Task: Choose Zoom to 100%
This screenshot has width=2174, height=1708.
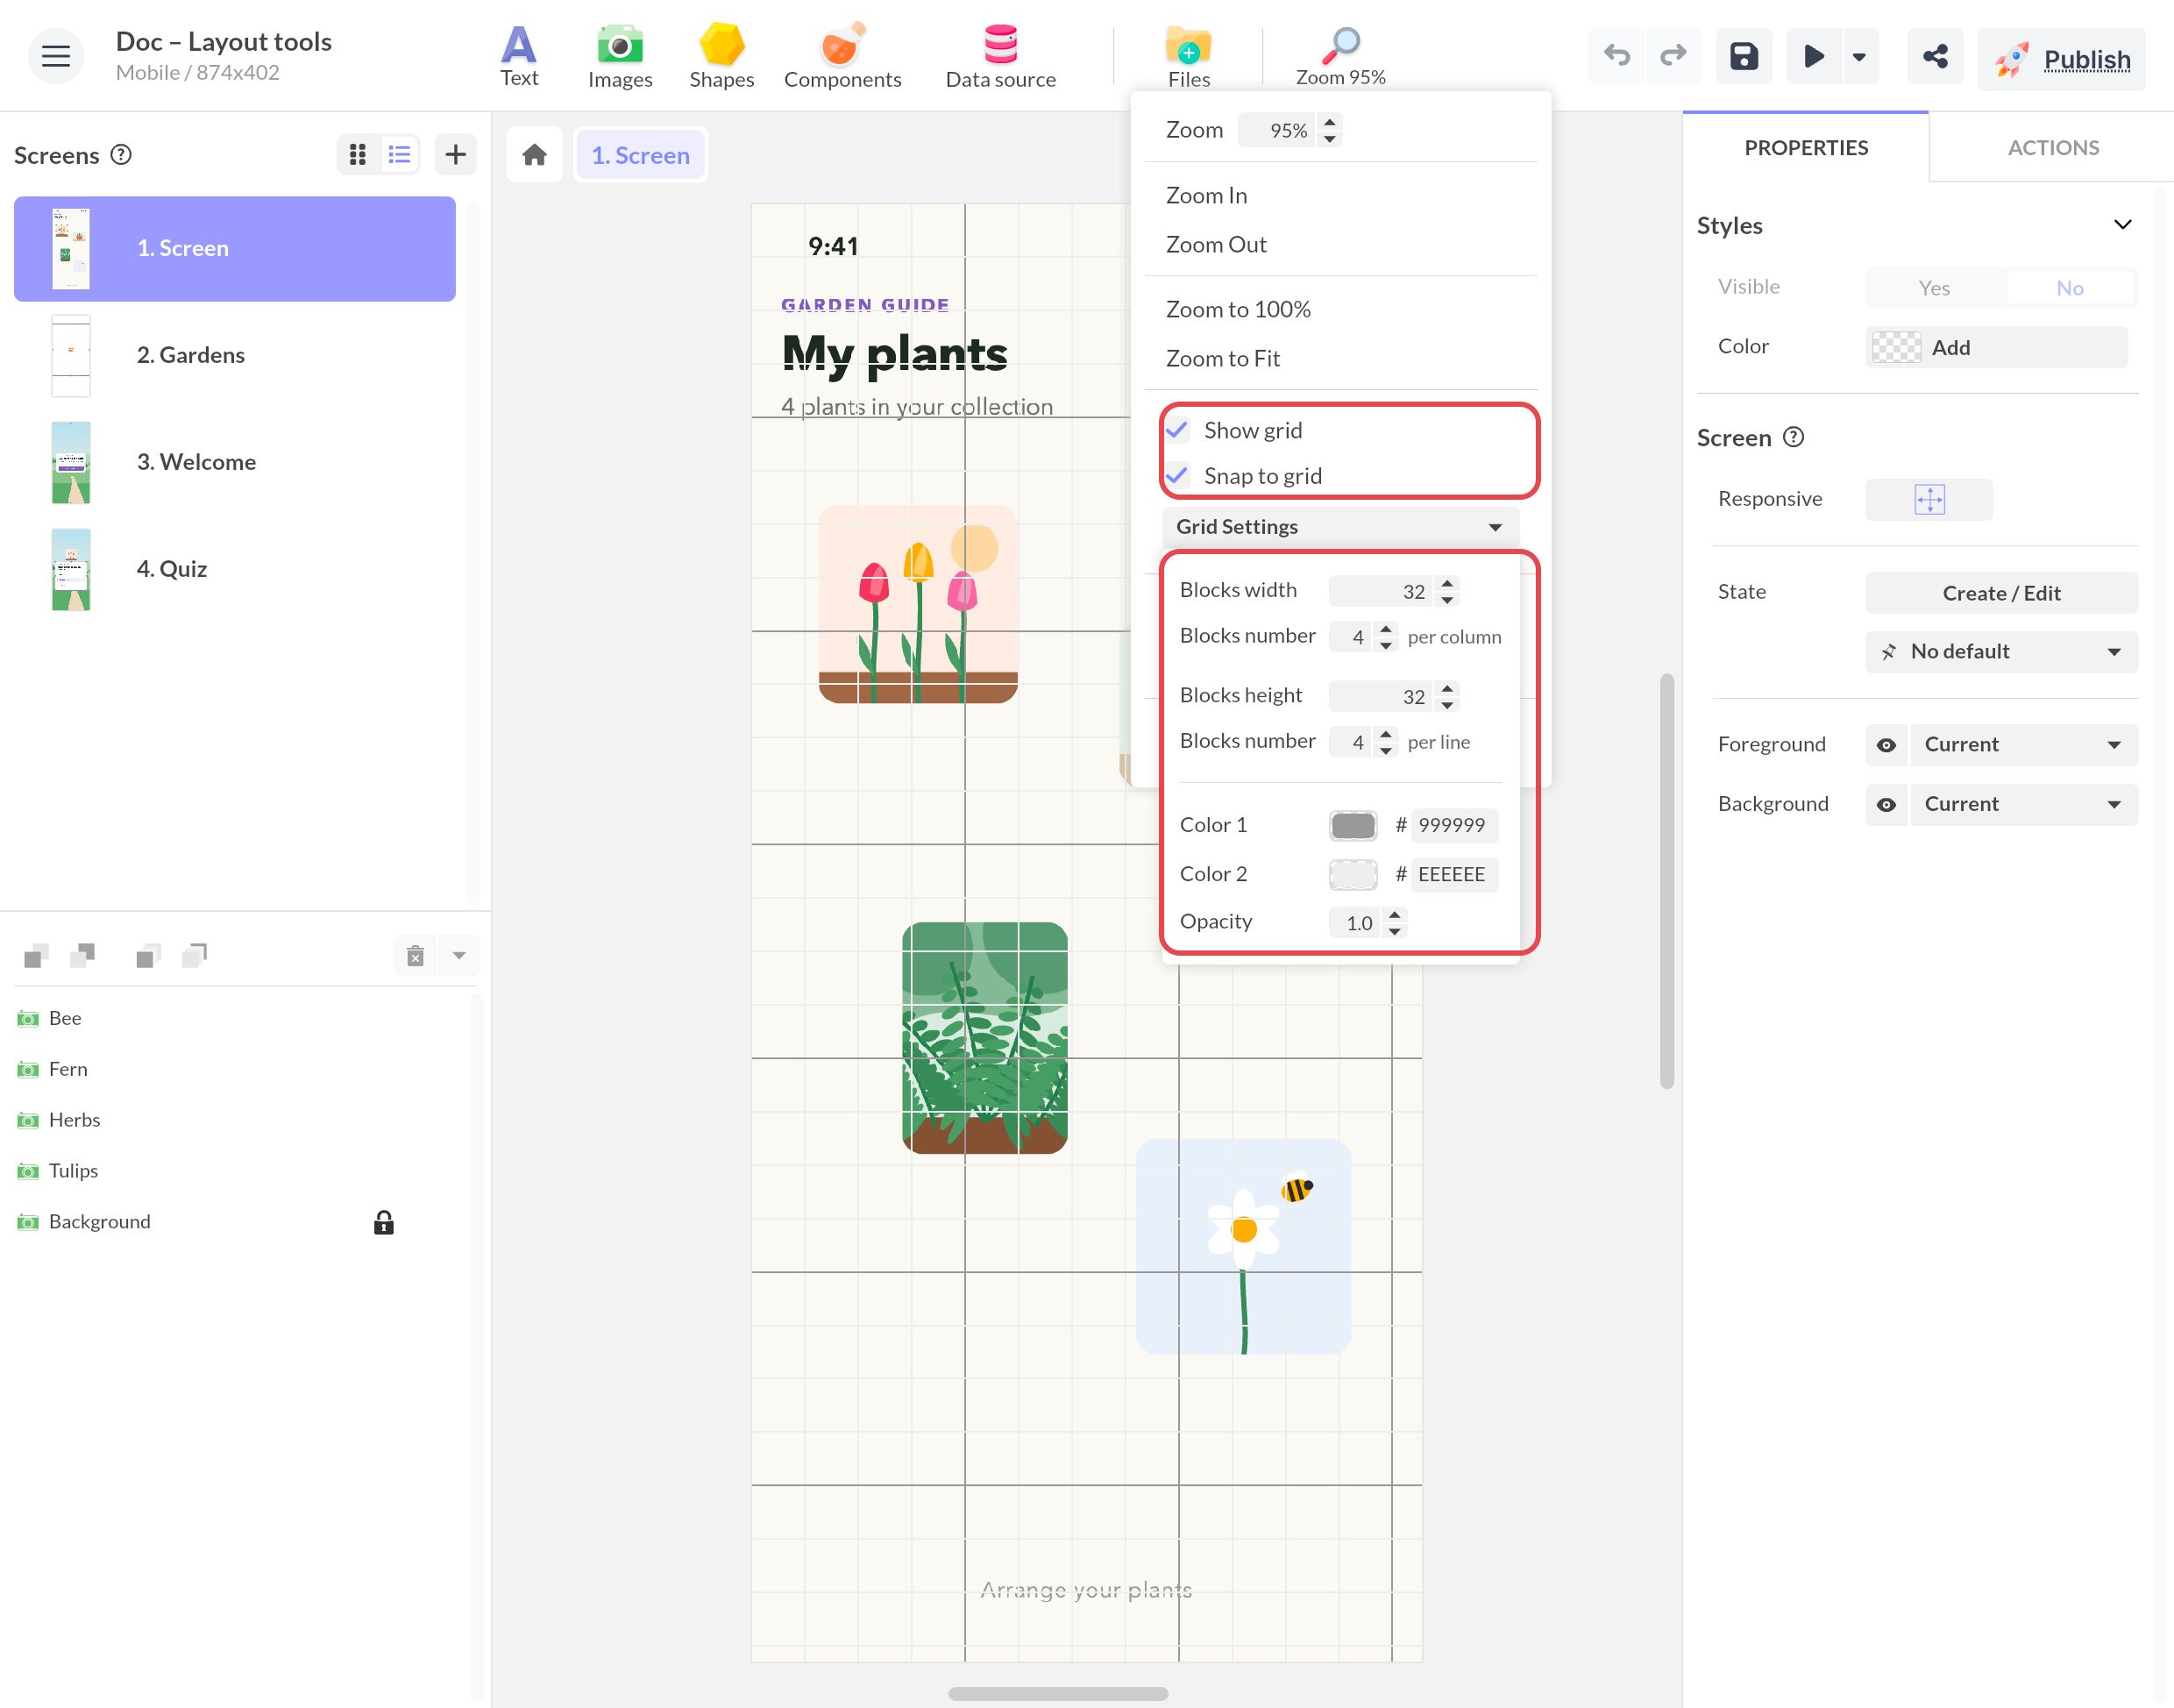Action: (x=1238, y=309)
